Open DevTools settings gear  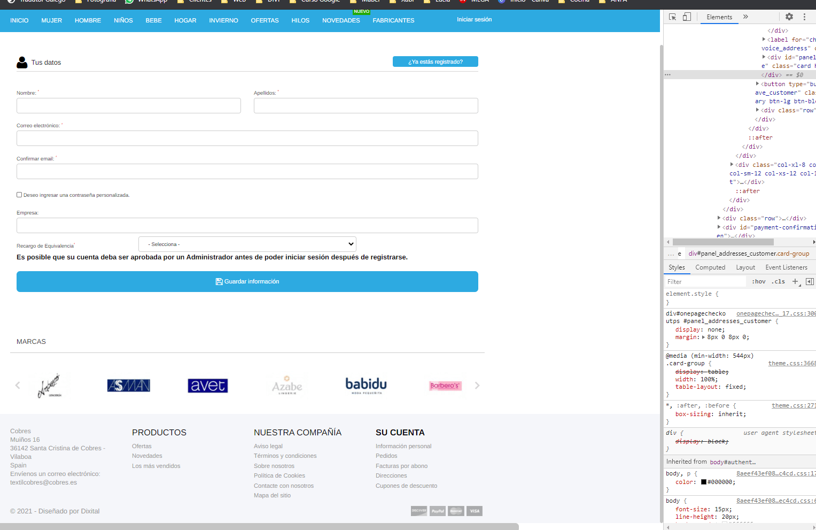coord(789,17)
